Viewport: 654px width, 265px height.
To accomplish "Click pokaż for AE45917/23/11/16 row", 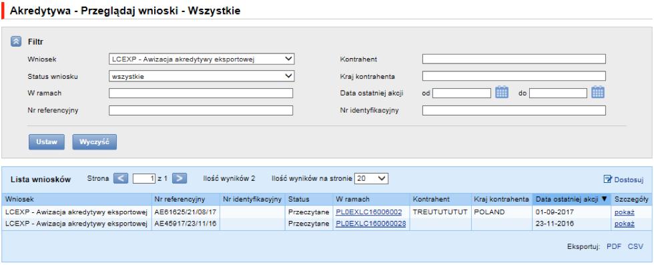I will coord(625,224).
